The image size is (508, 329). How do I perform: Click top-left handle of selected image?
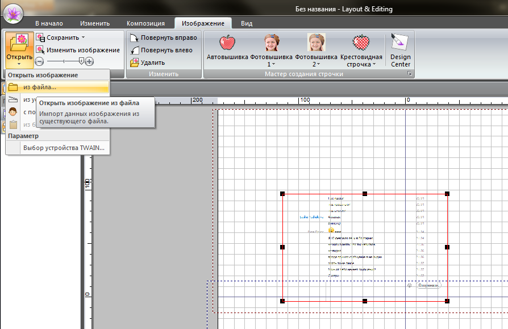(282, 194)
